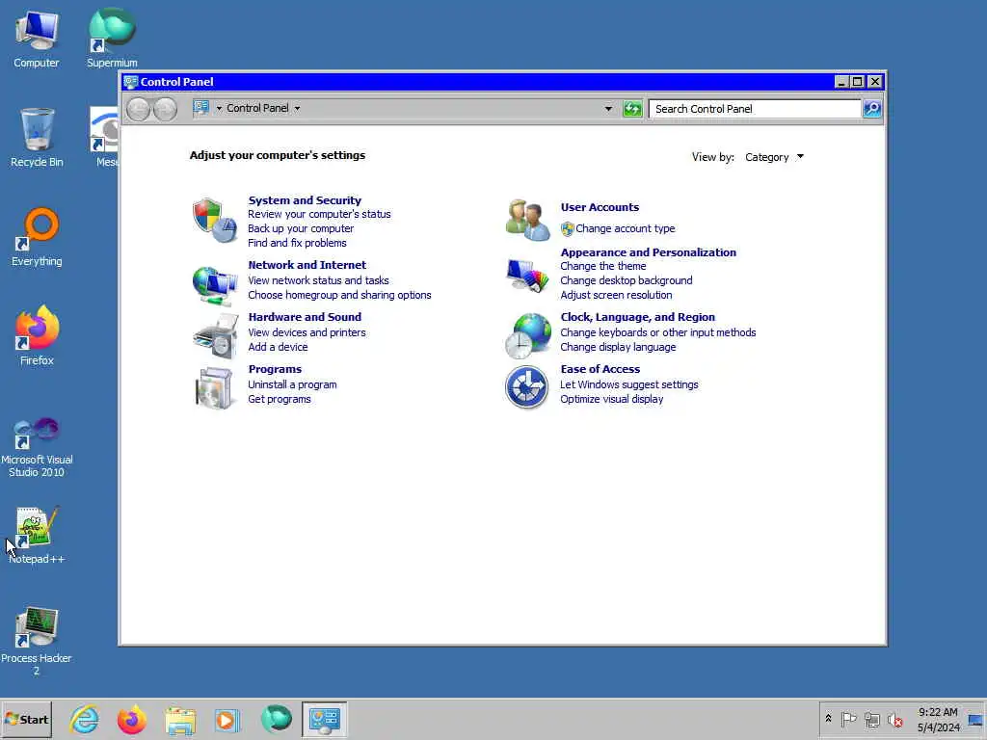The image size is (987, 740).
Task: Click Get programs link
Action: point(280,399)
